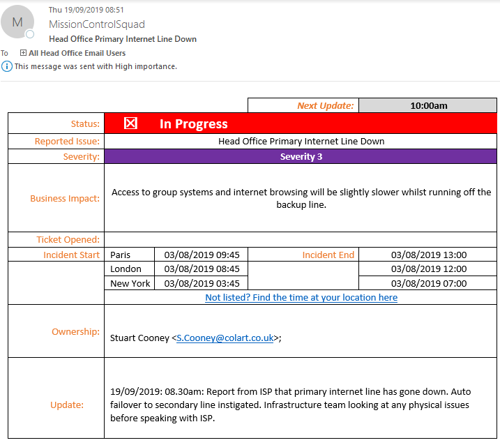Click the sender avatar circle with M
Viewport: 500px width, 445px height.
point(17,22)
